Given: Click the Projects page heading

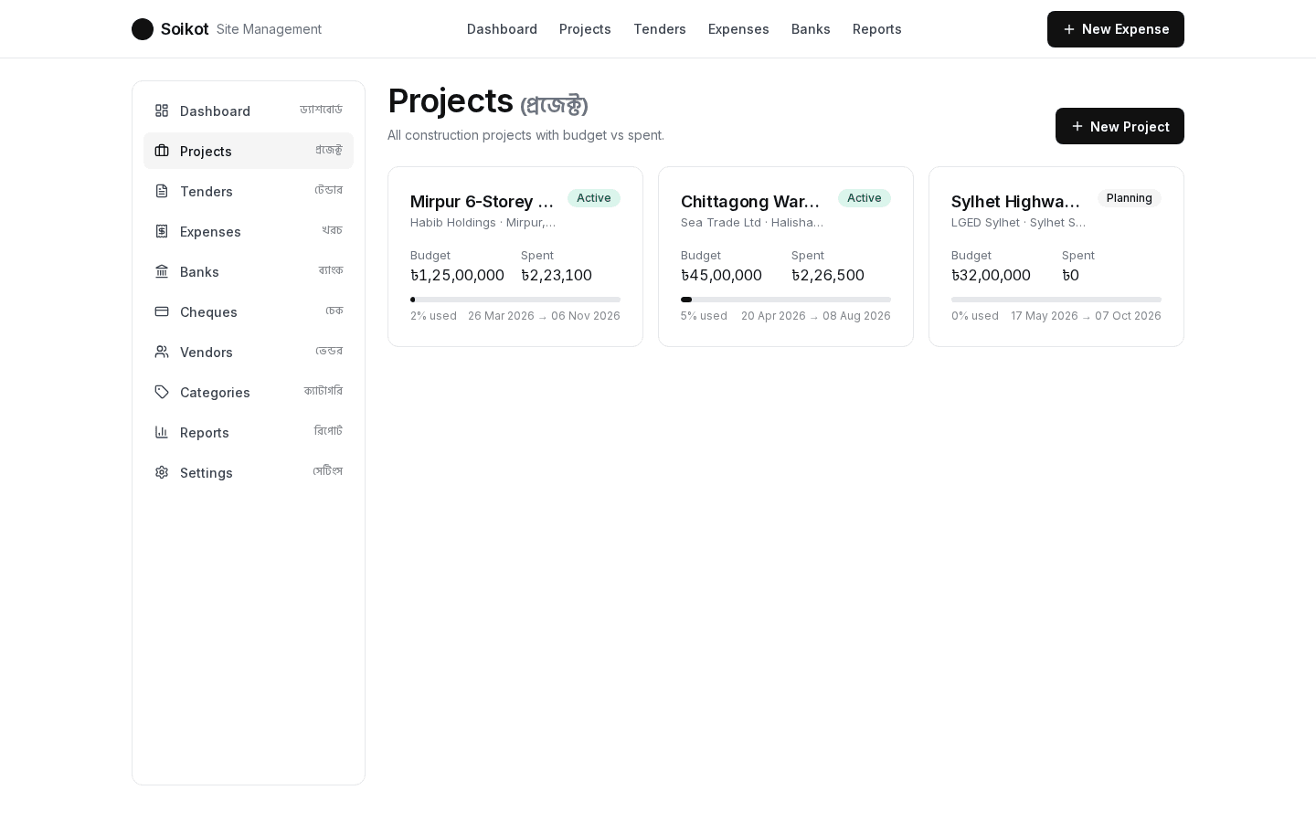Looking at the screenshot, I should (488, 101).
